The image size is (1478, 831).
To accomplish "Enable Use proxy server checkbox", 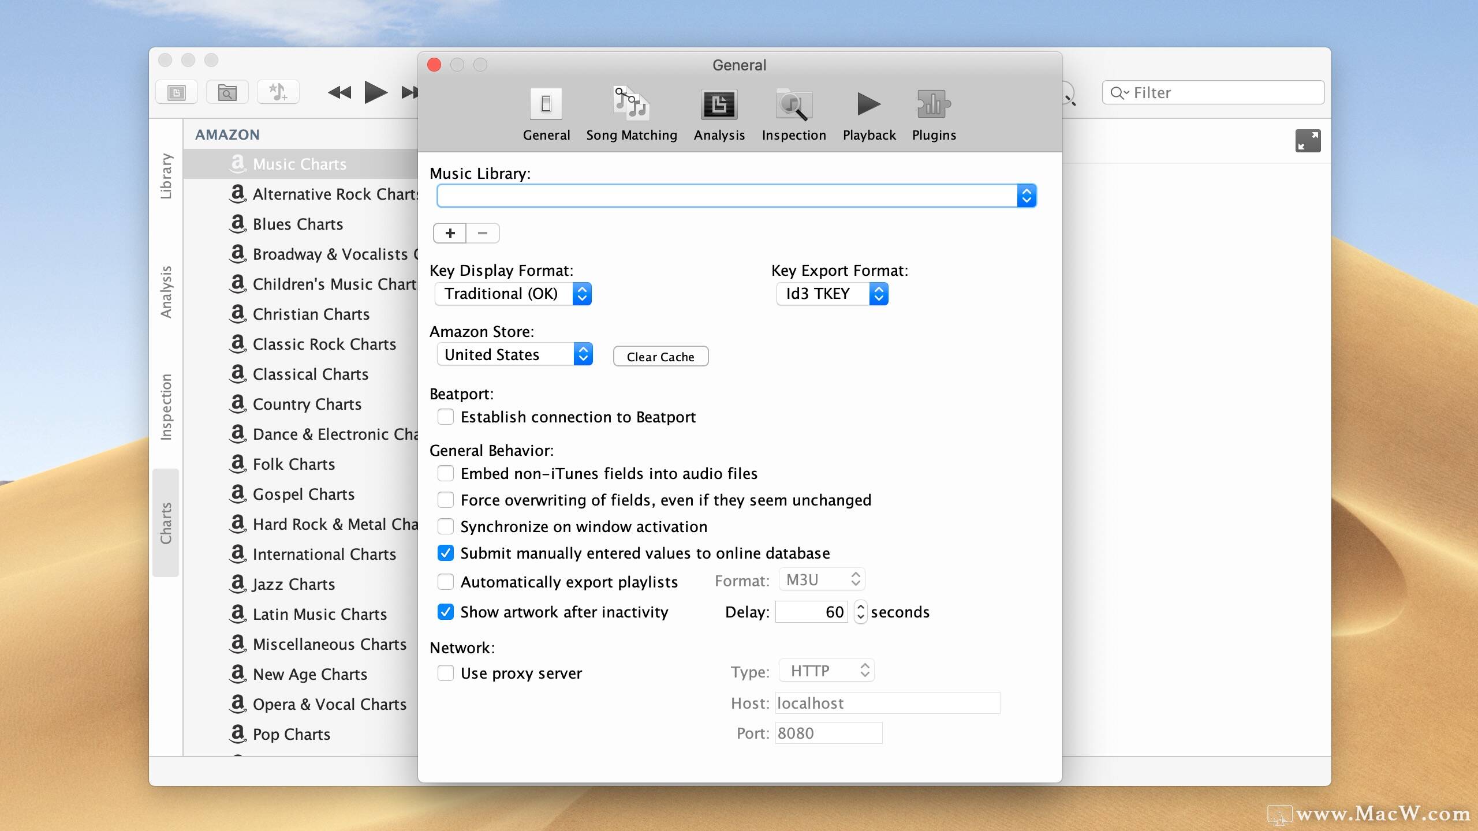I will click(x=445, y=673).
